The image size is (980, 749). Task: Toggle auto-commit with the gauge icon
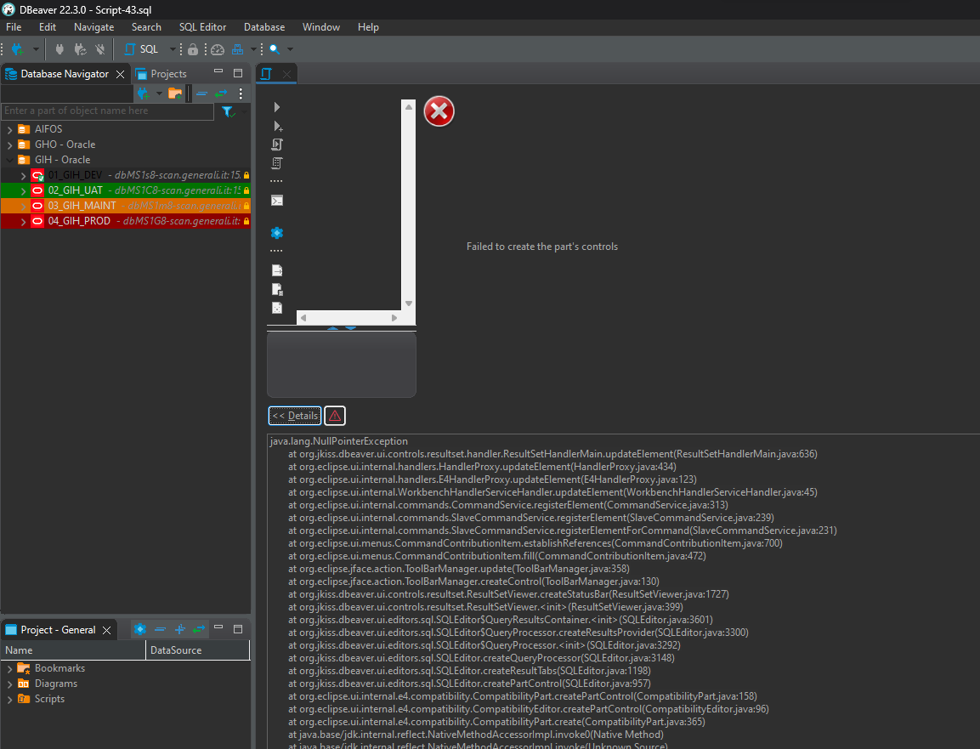point(217,49)
